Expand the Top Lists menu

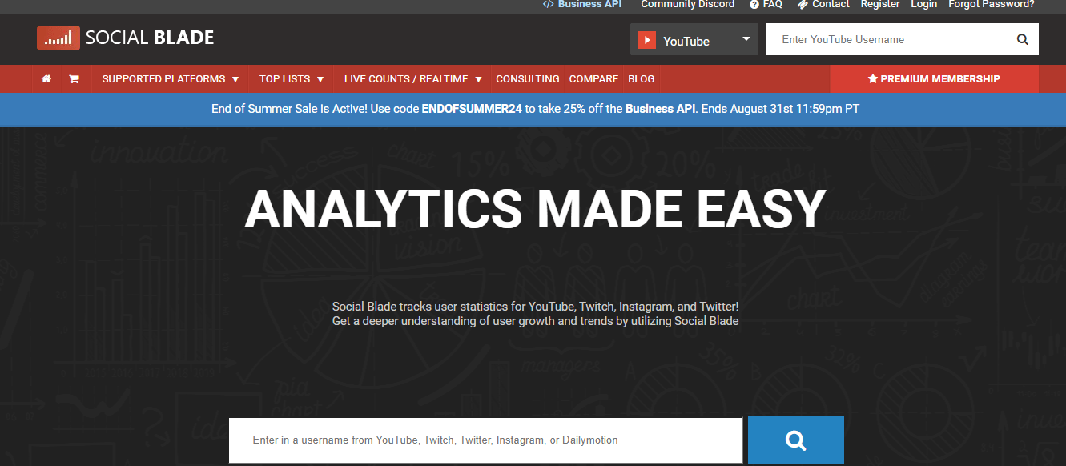click(292, 79)
